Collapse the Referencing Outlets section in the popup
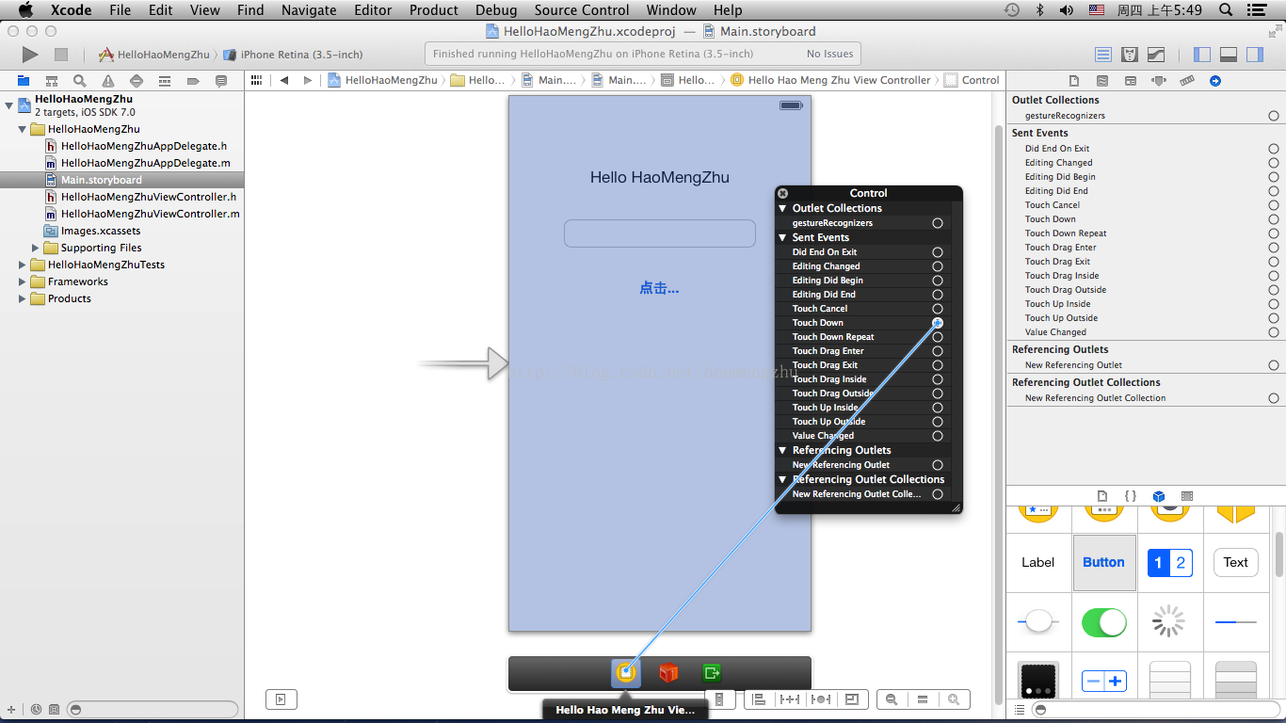Viewport: 1286px width, 723px height. pyautogui.click(x=782, y=450)
